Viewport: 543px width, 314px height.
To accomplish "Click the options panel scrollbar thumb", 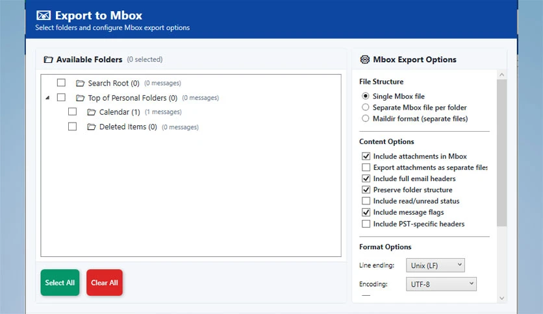I will [x=502, y=153].
